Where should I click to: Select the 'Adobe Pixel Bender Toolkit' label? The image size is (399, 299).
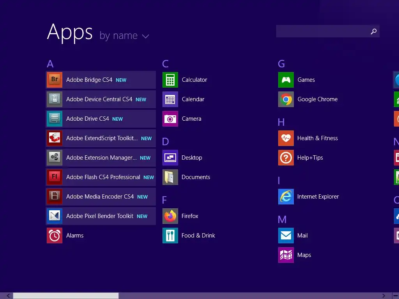100,216
